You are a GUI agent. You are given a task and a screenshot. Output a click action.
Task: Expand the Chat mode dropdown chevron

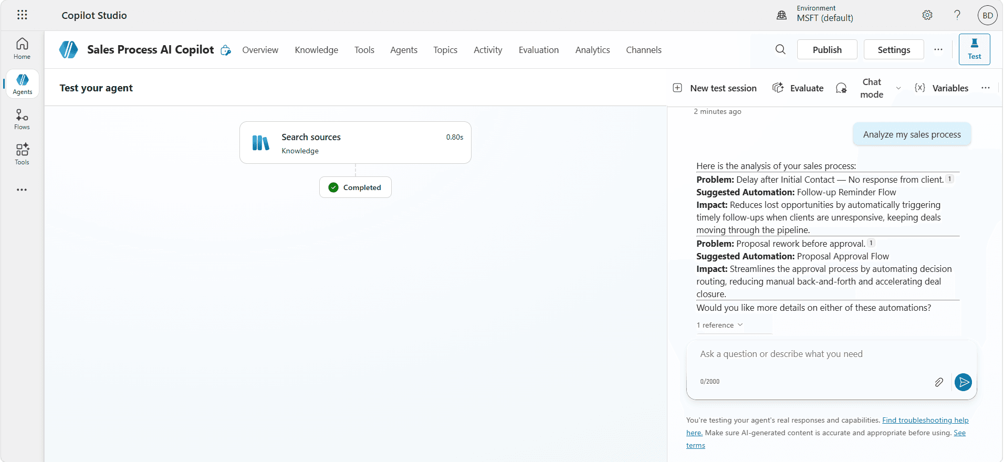(x=898, y=88)
